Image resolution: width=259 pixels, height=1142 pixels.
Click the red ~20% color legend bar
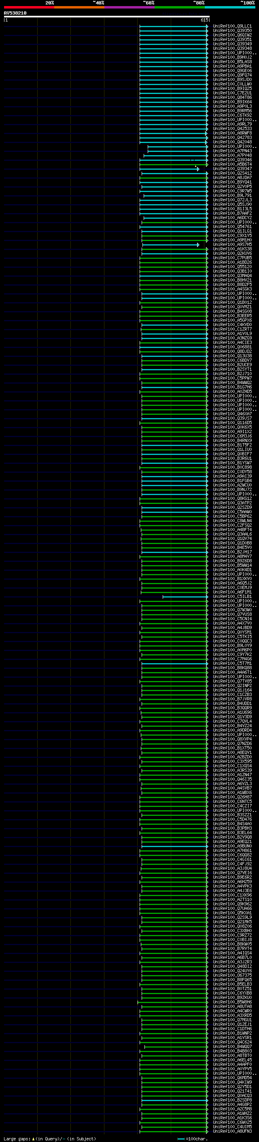29,7
